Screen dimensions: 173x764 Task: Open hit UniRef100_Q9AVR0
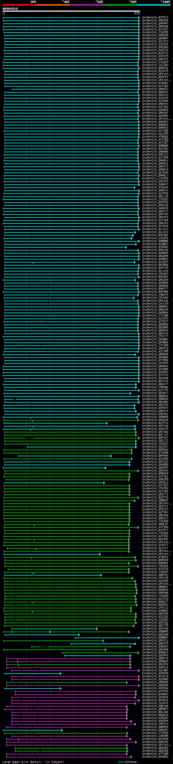pos(155,23)
